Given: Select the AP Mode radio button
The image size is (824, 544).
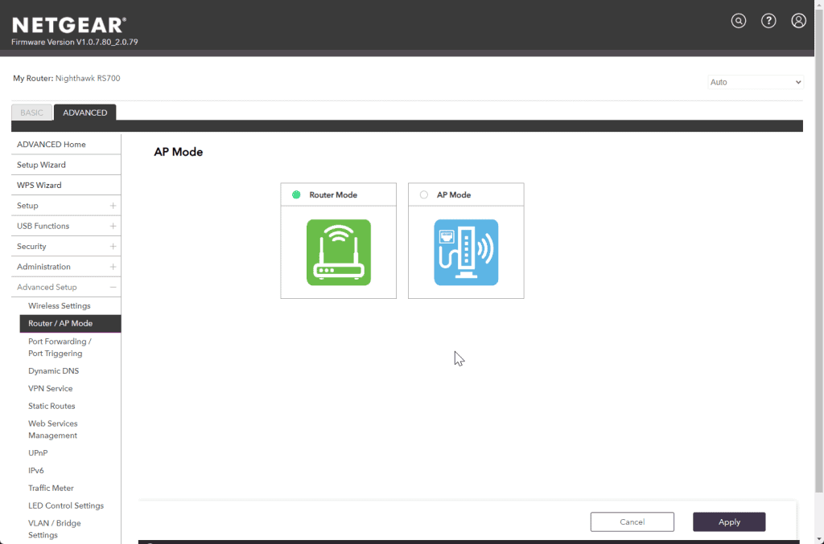Looking at the screenshot, I should (x=424, y=194).
